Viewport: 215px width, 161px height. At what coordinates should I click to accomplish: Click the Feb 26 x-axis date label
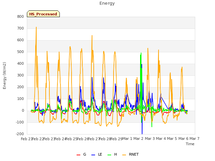(x=83, y=139)
